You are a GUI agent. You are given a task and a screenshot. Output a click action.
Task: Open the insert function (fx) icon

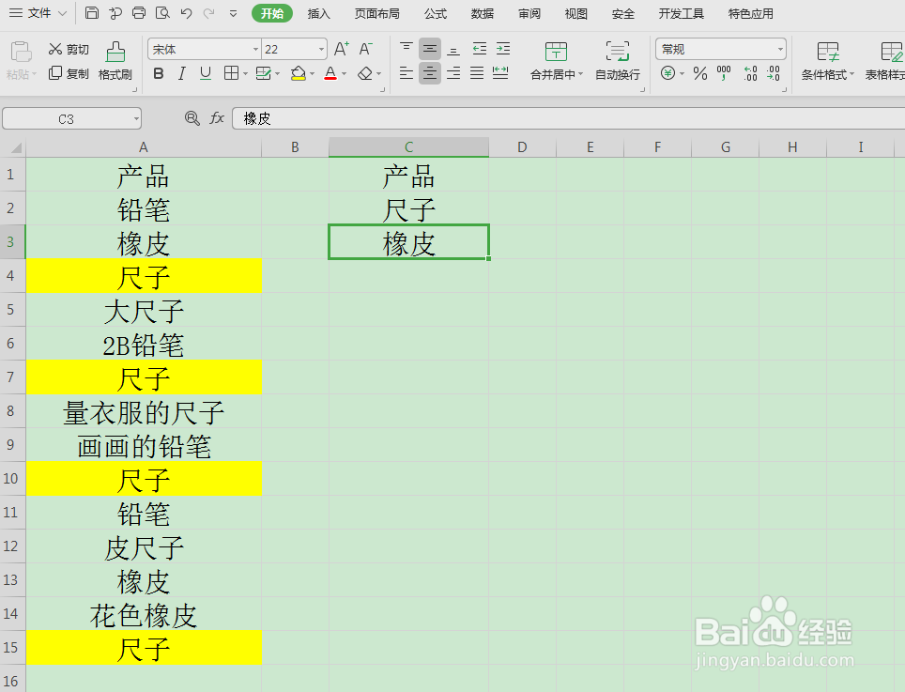(218, 118)
